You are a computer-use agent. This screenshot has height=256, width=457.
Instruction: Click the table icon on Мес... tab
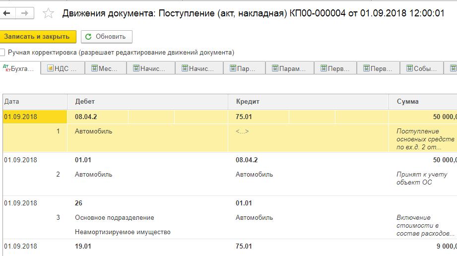tap(94, 68)
